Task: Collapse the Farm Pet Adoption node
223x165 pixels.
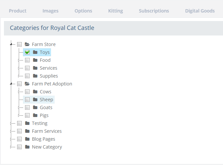Action: (11, 84)
